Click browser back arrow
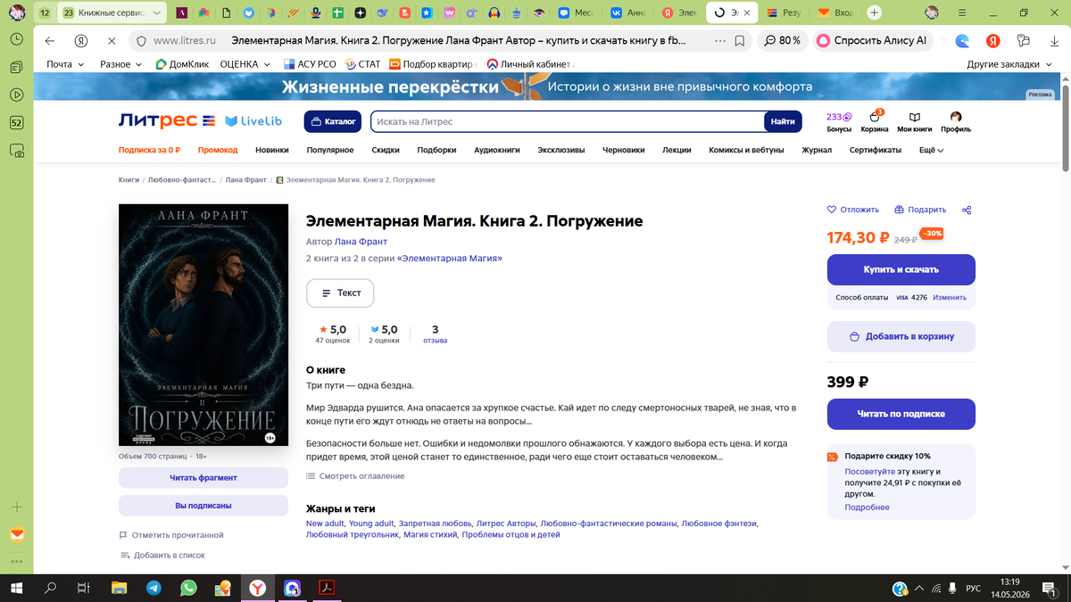This screenshot has height=602, width=1071. tap(50, 41)
